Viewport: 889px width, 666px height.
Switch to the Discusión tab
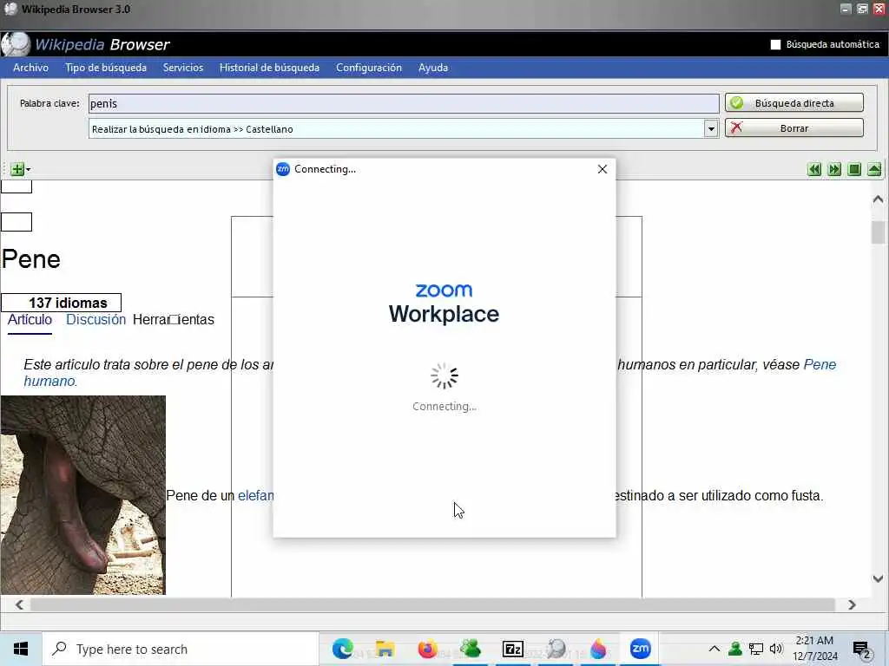[x=95, y=319]
